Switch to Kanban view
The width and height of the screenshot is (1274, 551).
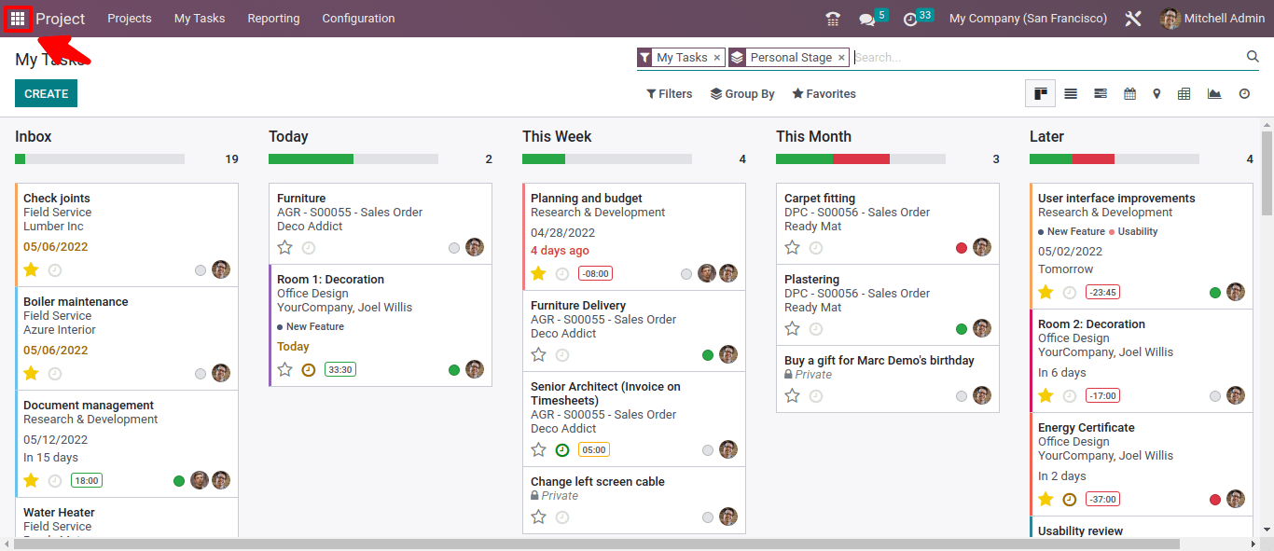pyautogui.click(x=1041, y=93)
